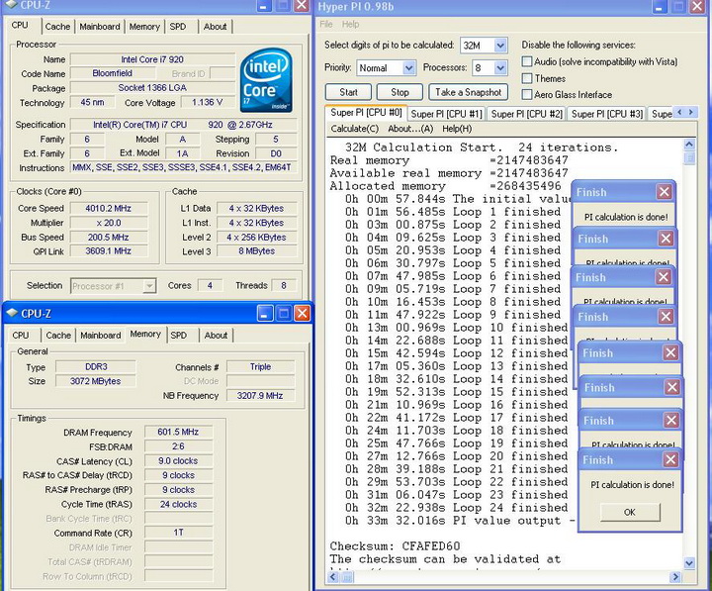The height and width of the screenshot is (591, 712).
Task: Click the Command Rate value 1T
Action: pyautogui.click(x=178, y=533)
